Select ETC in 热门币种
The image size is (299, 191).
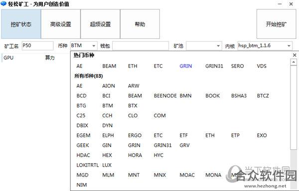(x=158, y=66)
